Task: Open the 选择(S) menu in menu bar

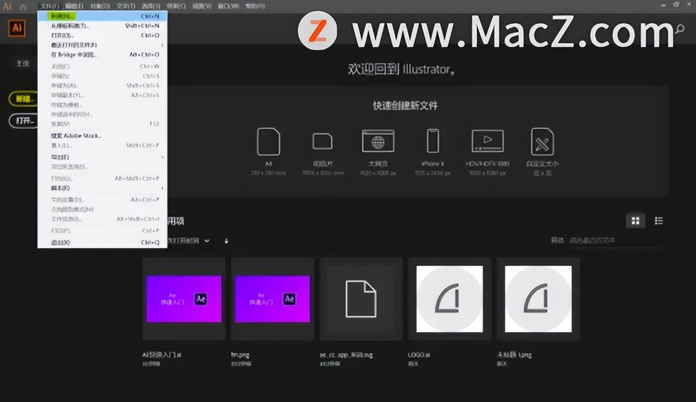Action: [x=151, y=6]
